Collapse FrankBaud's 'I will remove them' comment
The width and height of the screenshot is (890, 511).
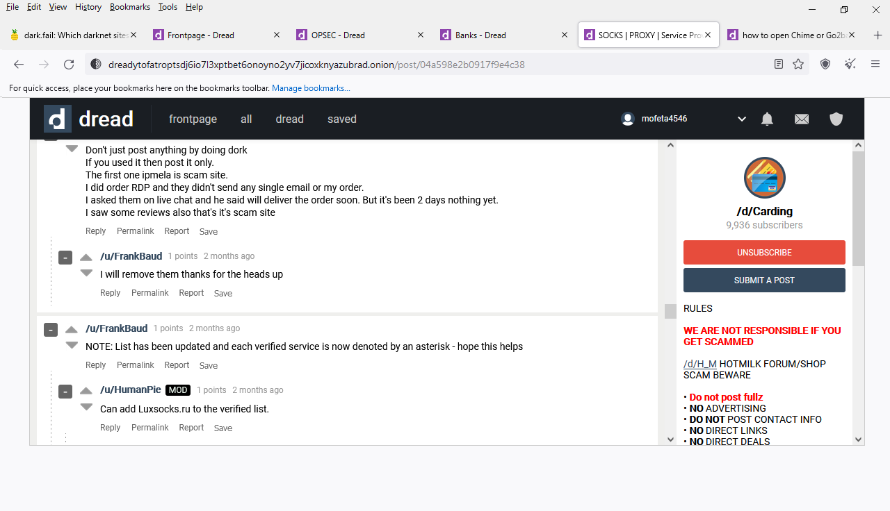point(65,258)
